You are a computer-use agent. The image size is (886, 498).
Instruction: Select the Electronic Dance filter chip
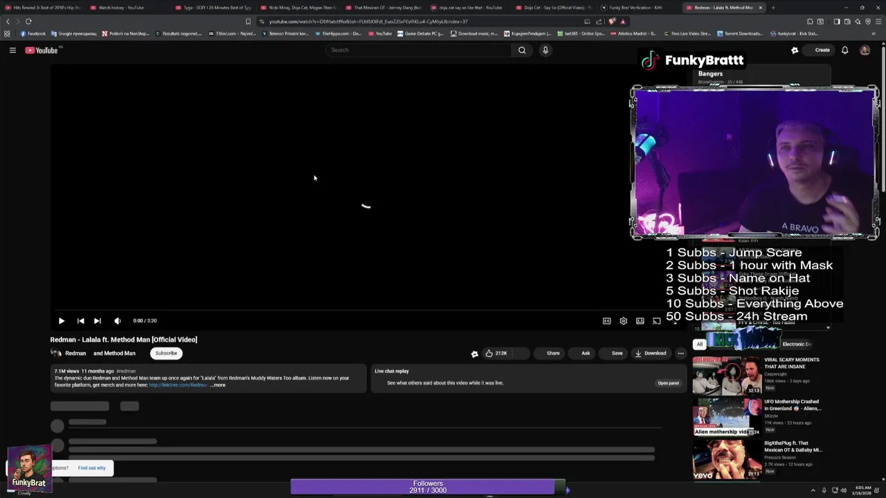tap(796, 344)
